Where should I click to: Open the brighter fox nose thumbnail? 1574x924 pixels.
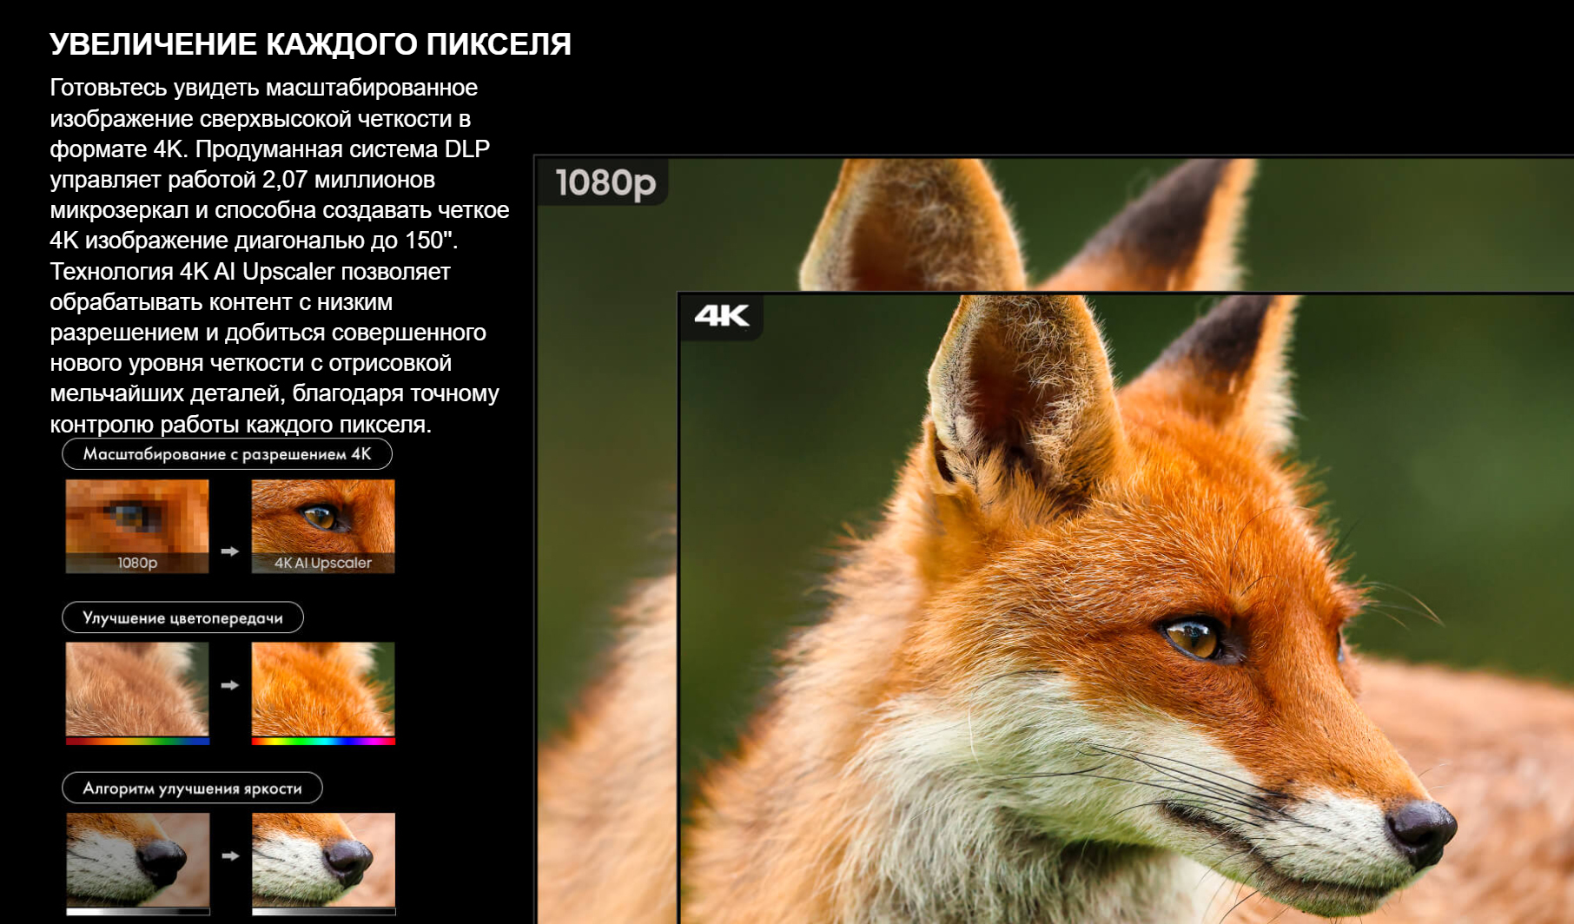pos(322,858)
